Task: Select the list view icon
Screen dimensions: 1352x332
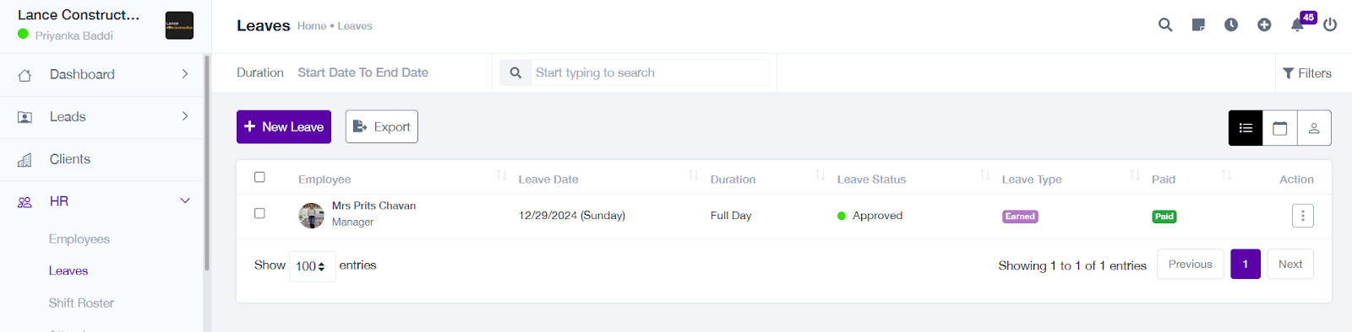Action: pyautogui.click(x=1246, y=128)
